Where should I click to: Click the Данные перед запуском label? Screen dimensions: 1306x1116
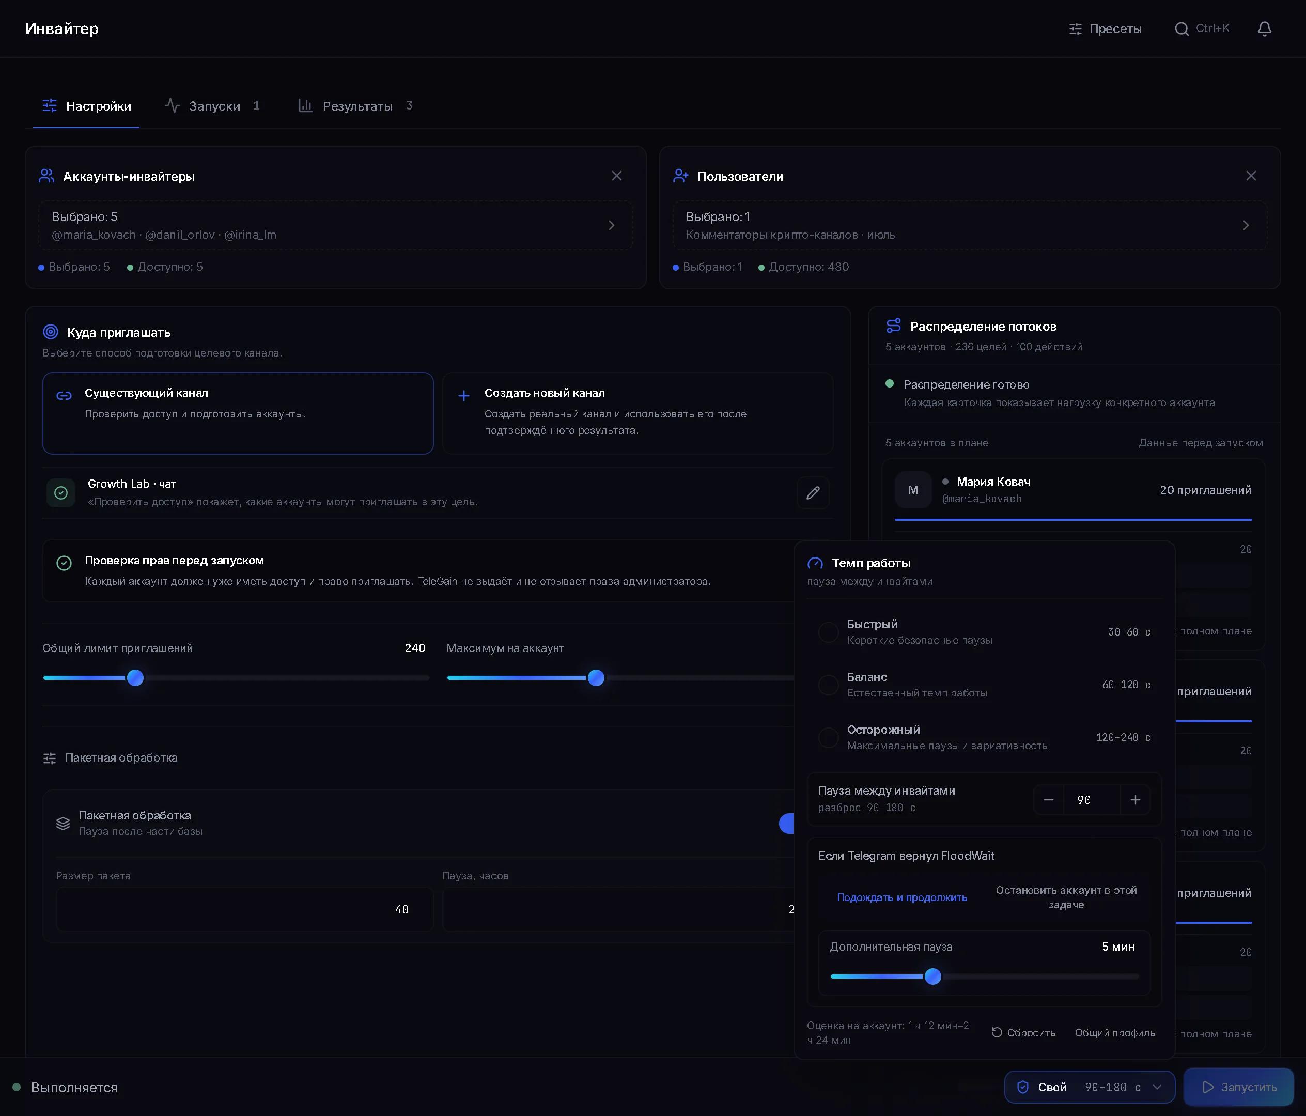click(x=1200, y=443)
